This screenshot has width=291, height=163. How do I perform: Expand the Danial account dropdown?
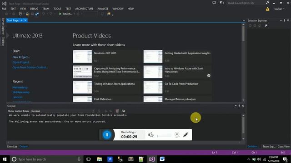coord(279,9)
